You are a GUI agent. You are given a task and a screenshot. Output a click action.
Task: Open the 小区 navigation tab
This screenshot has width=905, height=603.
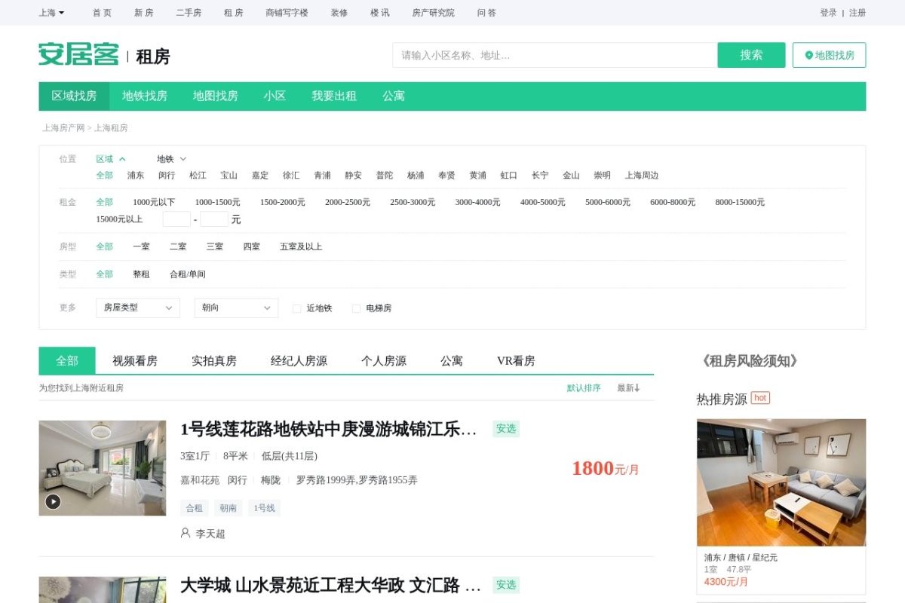[x=275, y=96]
